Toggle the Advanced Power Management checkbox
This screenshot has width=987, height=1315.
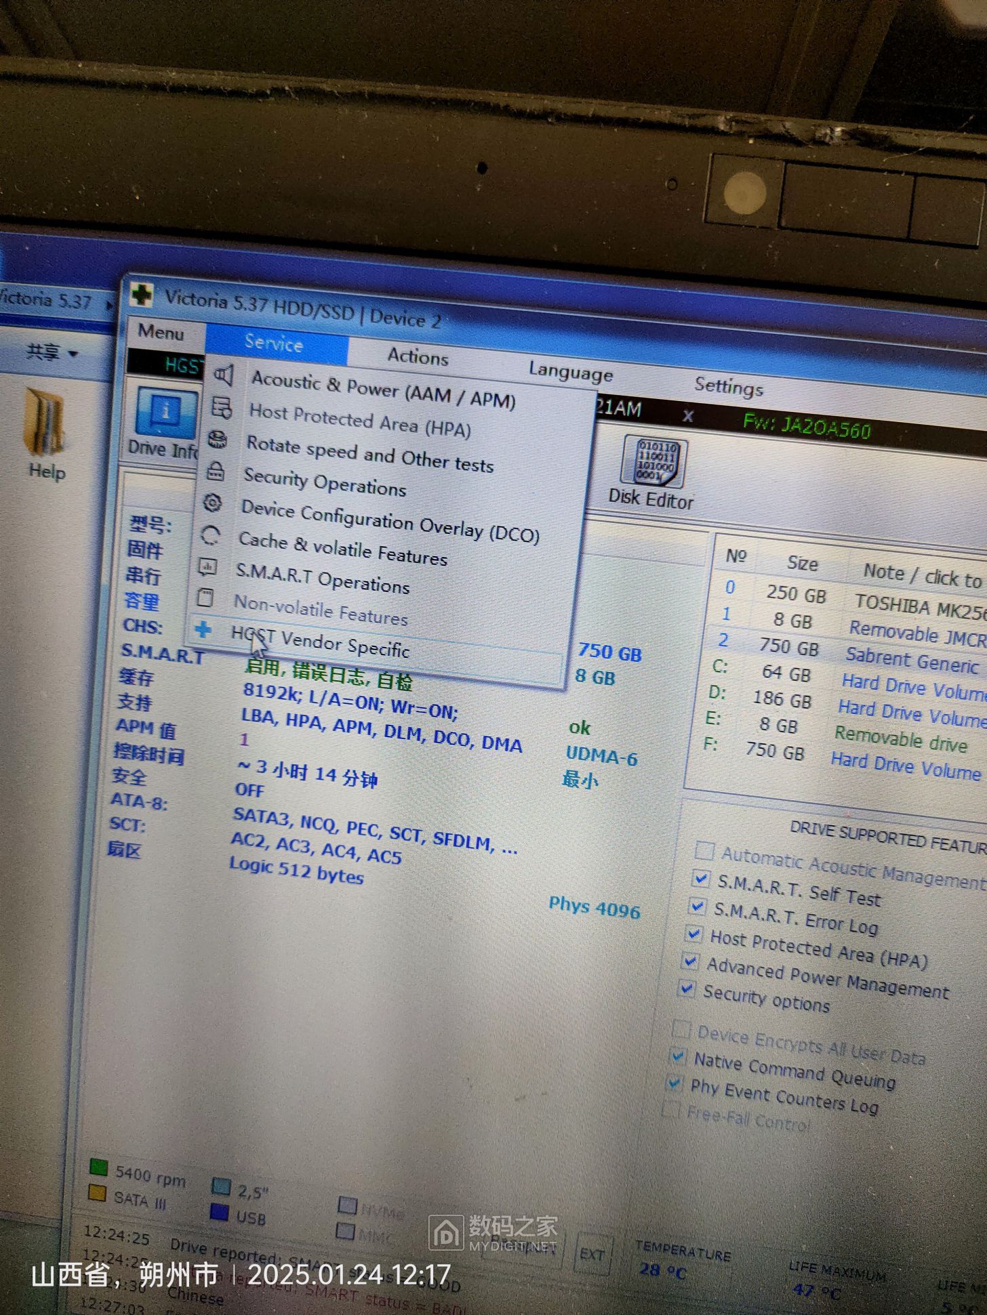pos(690,960)
